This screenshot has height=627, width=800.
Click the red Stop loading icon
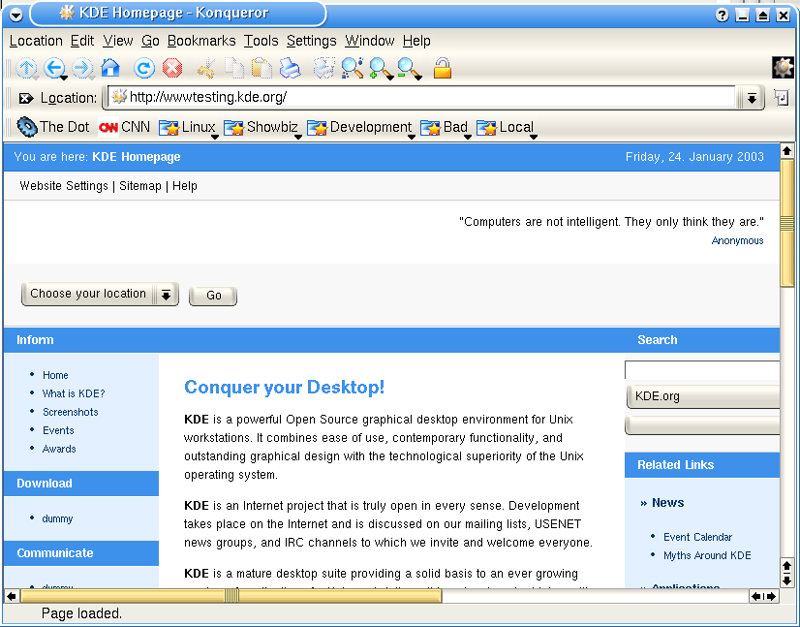coord(172,68)
